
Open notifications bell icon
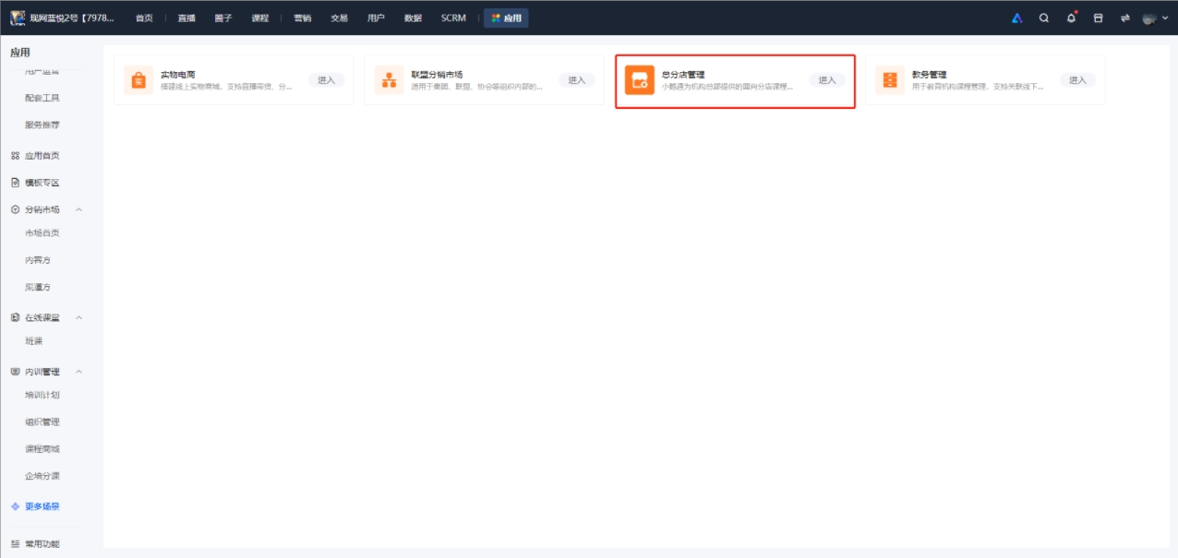pyautogui.click(x=1071, y=18)
